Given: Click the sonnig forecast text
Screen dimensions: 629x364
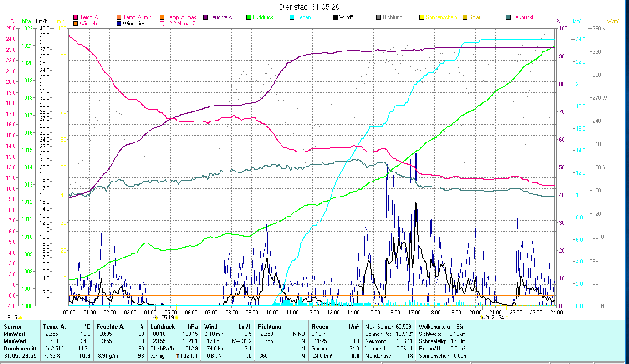Looking at the screenshot, I should [x=158, y=355].
